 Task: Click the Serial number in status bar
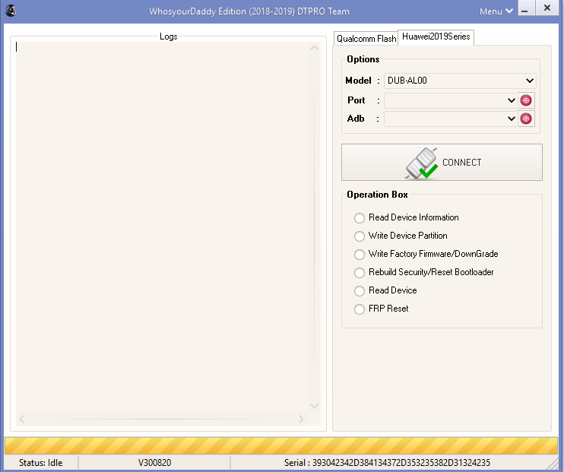click(x=387, y=463)
